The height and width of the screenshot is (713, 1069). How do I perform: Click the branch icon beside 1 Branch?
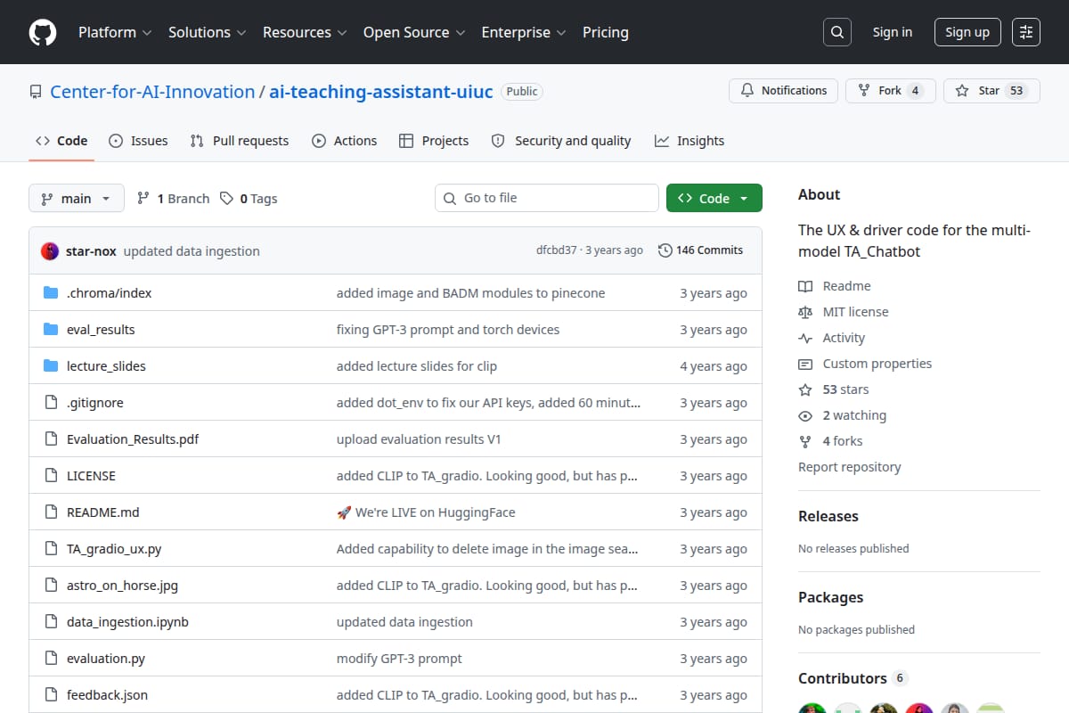point(143,199)
